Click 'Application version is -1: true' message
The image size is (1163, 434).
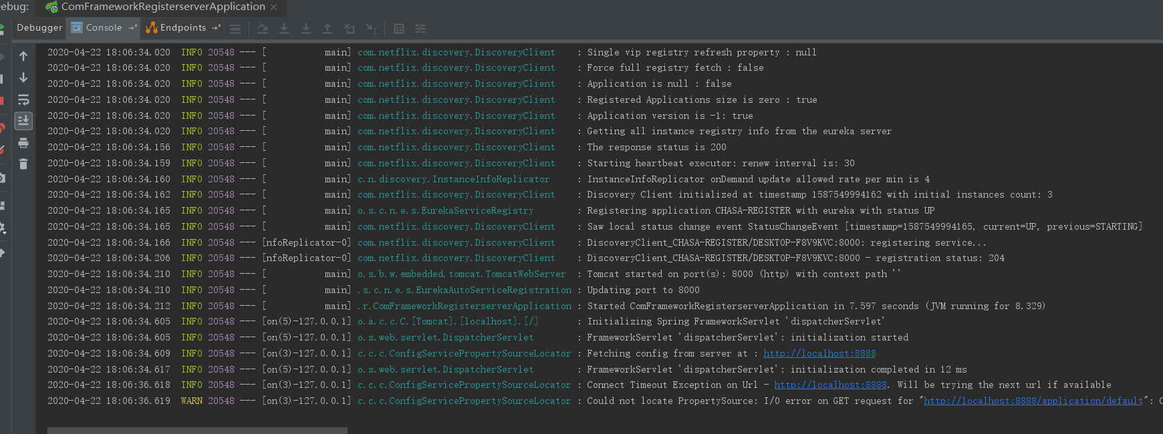click(670, 116)
